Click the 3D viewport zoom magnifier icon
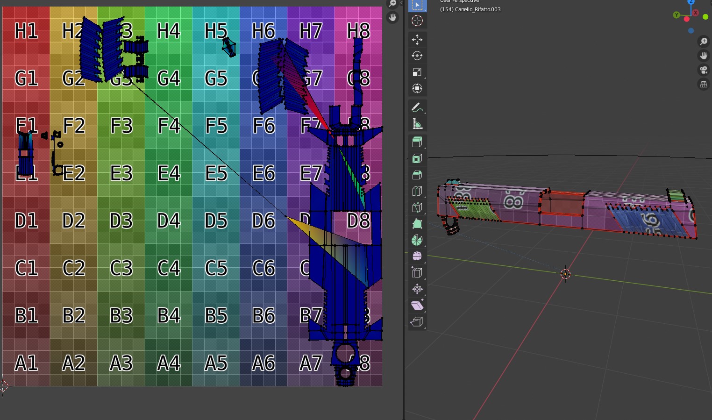The image size is (712, 420). point(704,42)
